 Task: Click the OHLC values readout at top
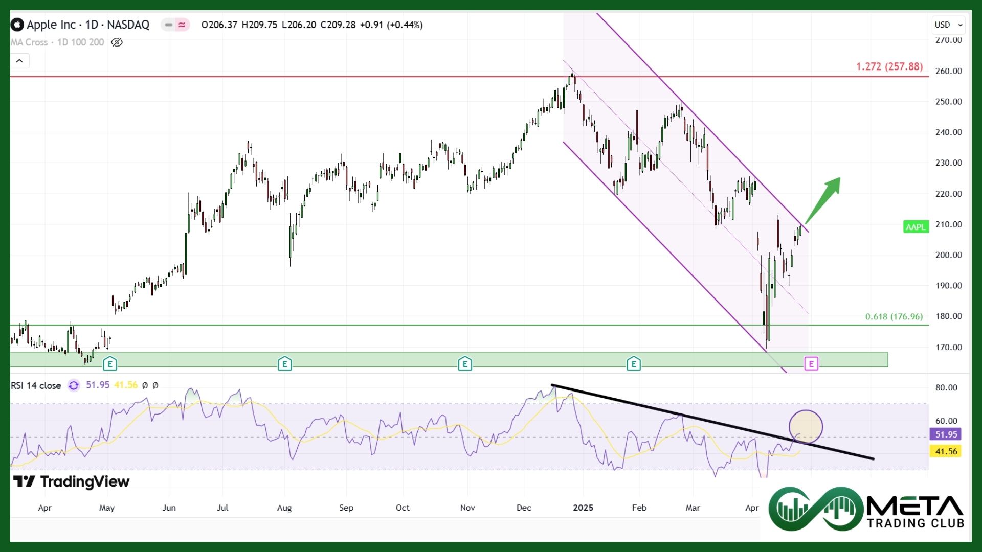312,25
